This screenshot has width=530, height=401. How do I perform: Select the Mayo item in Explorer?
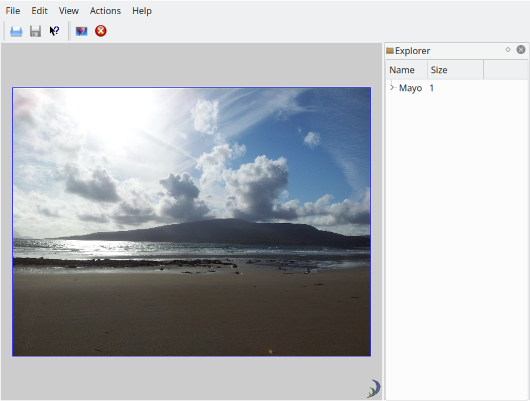(410, 88)
